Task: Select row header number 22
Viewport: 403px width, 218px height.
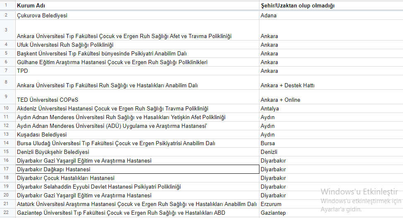Action: pyautogui.click(x=6, y=213)
